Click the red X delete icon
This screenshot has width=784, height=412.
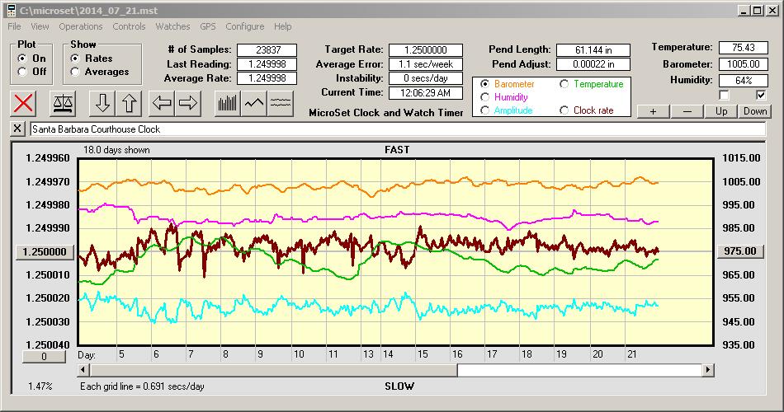[x=25, y=103]
